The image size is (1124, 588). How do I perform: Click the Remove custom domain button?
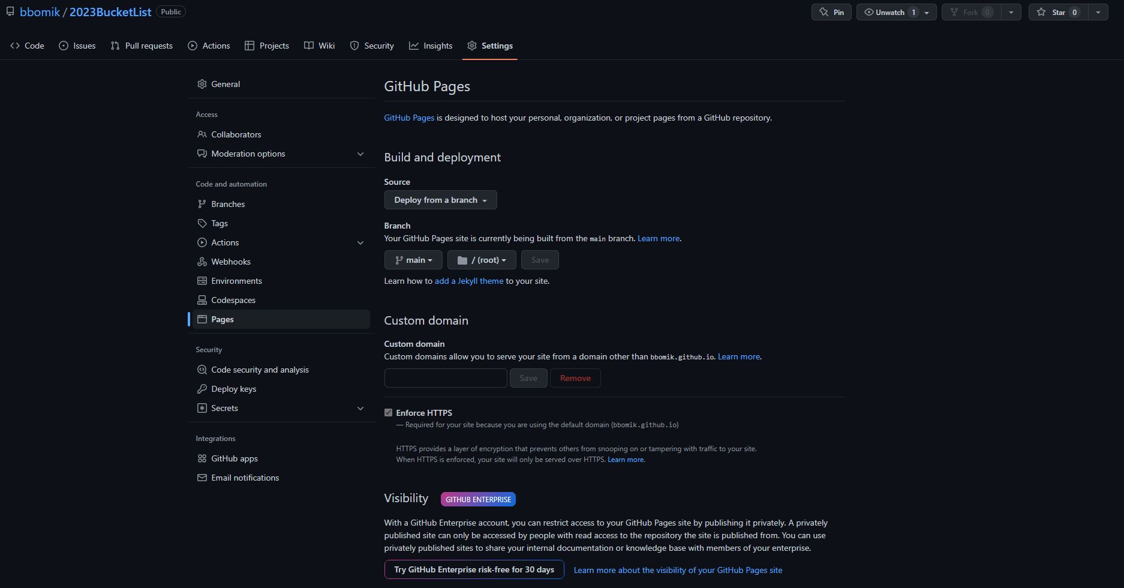(575, 378)
